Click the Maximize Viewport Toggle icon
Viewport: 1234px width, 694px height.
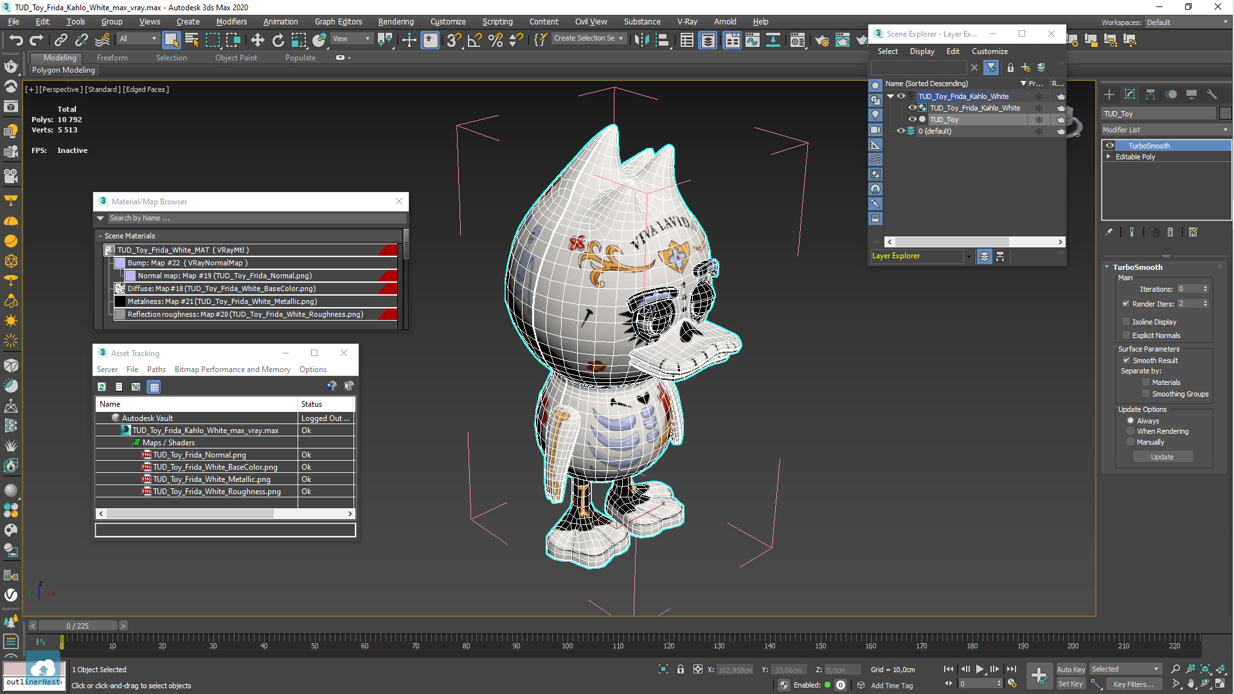point(1220,684)
